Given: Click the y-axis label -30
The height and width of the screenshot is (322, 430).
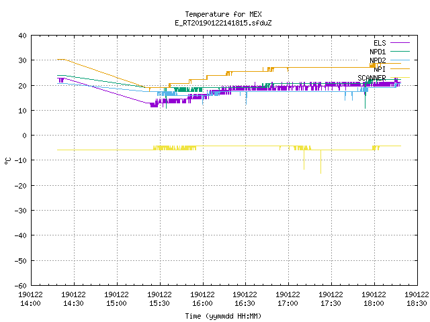Looking at the screenshot, I should pos(21,211).
